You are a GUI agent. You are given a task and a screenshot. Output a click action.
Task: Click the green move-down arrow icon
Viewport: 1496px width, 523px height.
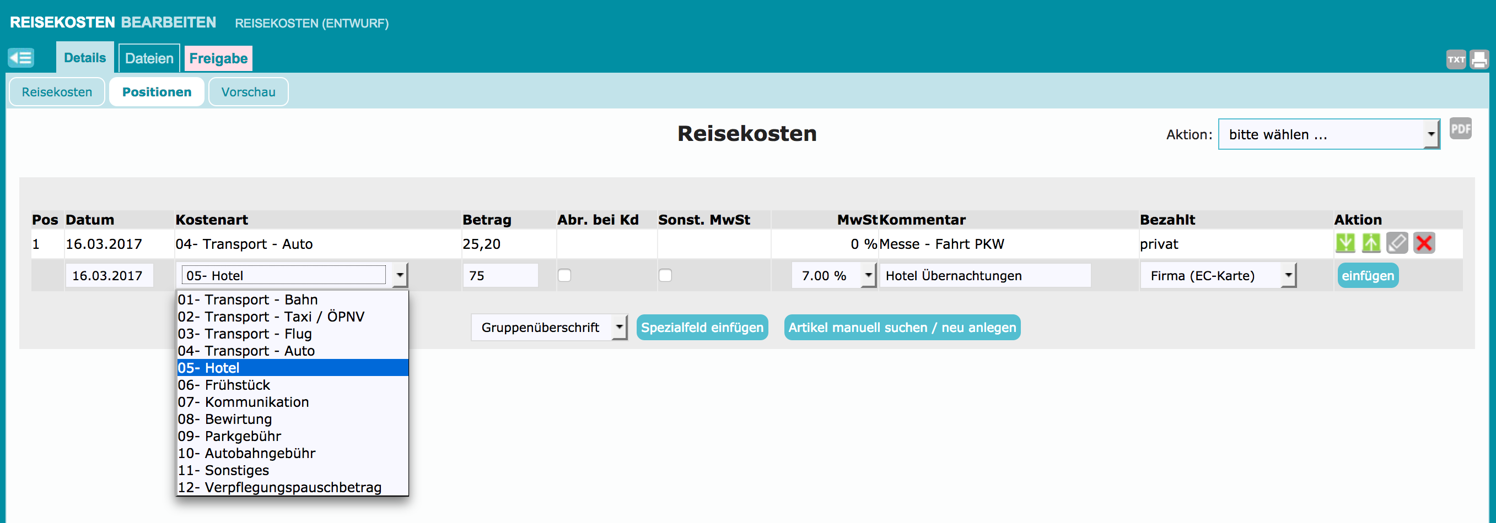point(1345,243)
